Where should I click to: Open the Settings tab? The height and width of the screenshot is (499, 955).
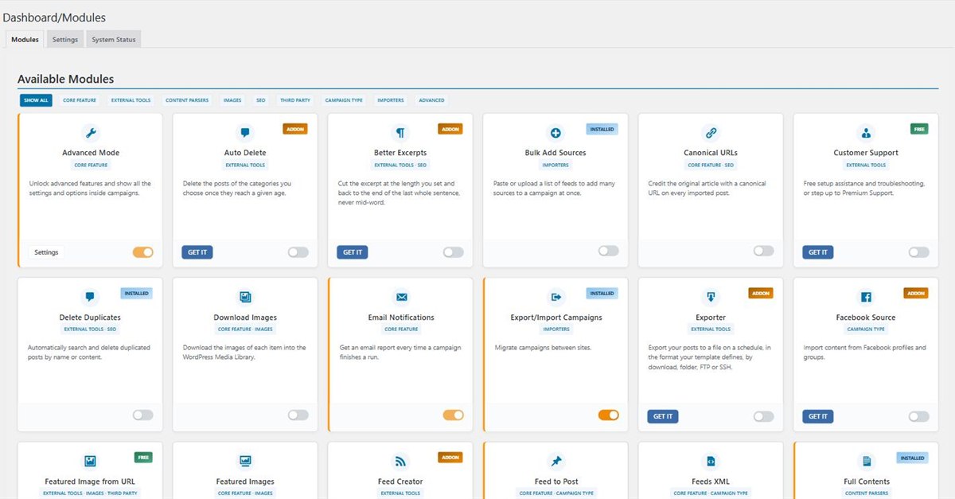pyautogui.click(x=65, y=40)
